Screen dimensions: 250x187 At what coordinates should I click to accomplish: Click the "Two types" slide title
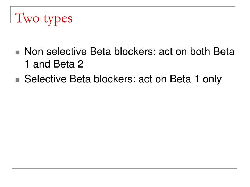coord(43,18)
